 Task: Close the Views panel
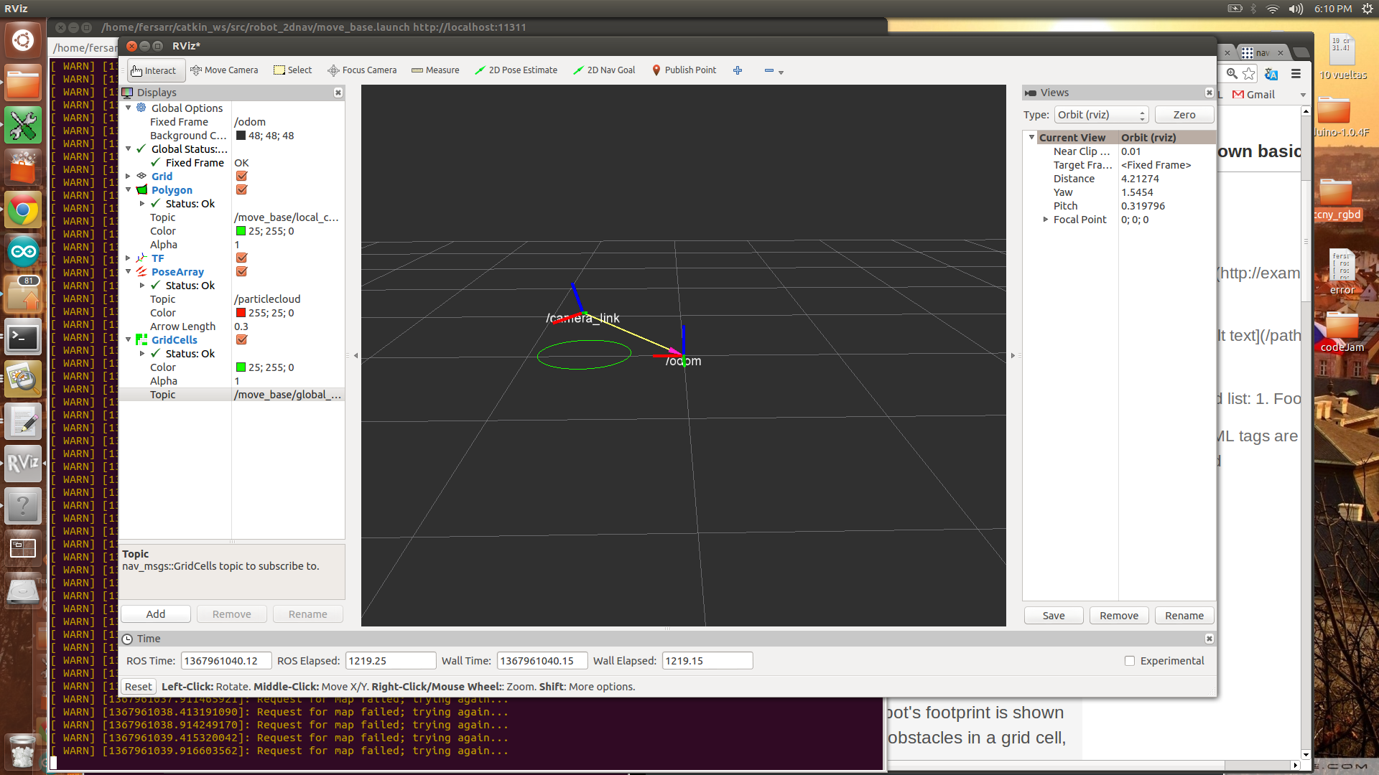click(x=1209, y=93)
